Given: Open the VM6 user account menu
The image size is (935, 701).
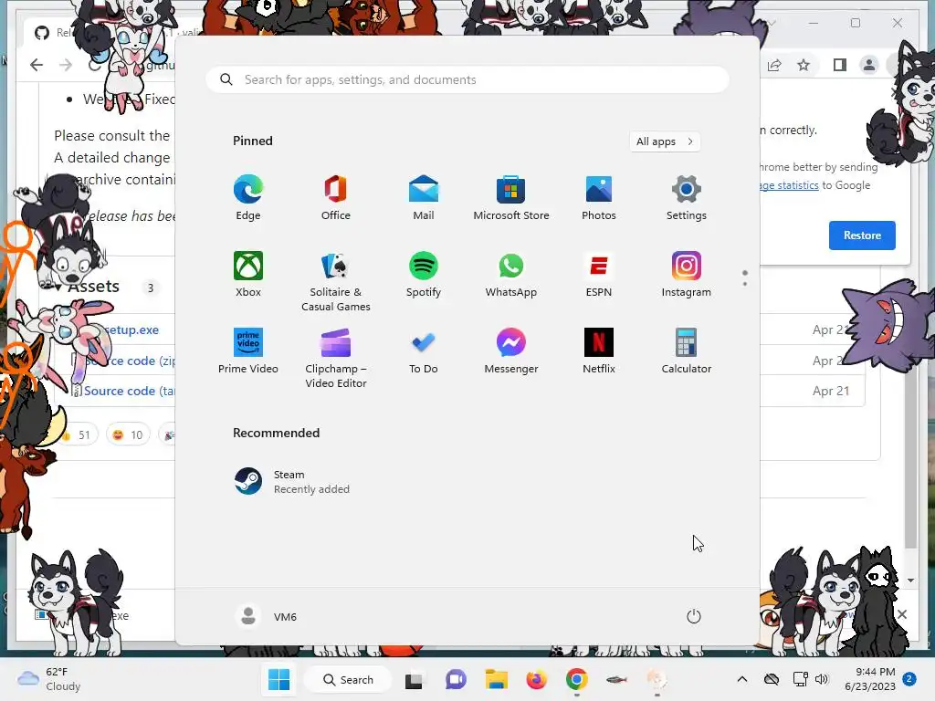Looking at the screenshot, I should click(x=266, y=616).
